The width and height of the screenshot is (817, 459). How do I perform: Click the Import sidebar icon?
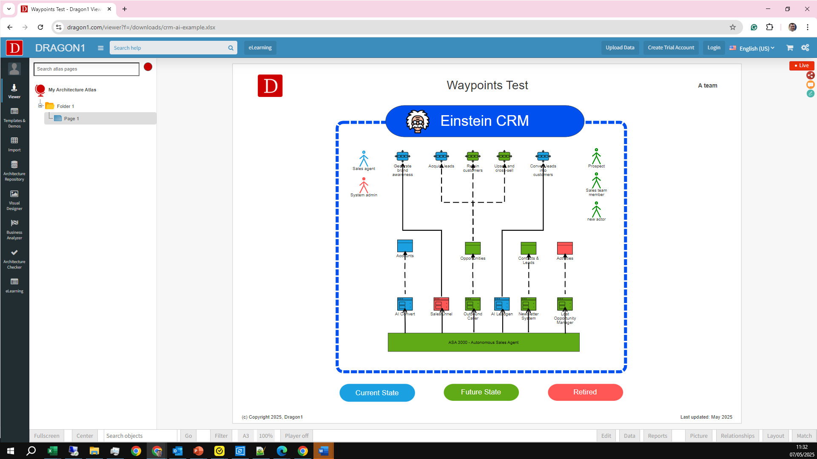pyautogui.click(x=14, y=144)
